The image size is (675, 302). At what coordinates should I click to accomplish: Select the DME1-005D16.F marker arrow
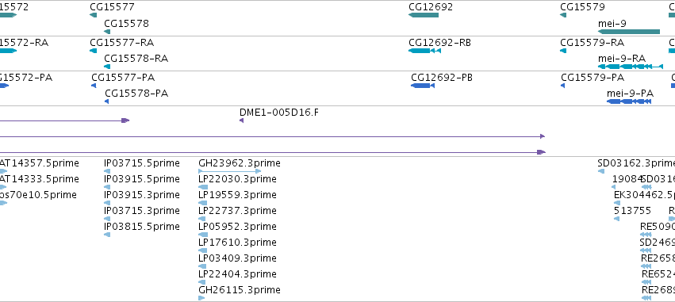point(241,120)
